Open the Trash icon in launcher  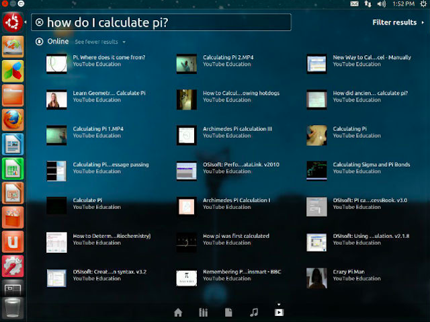pyautogui.click(x=13, y=309)
